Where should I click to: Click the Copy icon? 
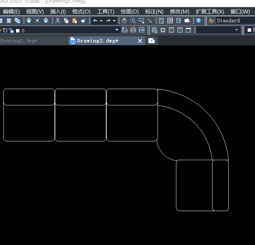click(x=66, y=21)
